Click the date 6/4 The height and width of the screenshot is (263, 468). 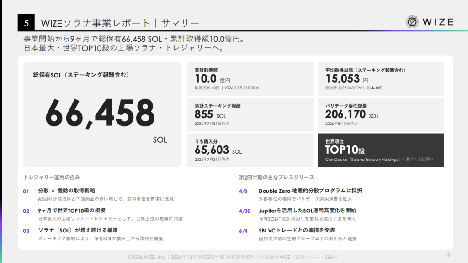pos(243,231)
